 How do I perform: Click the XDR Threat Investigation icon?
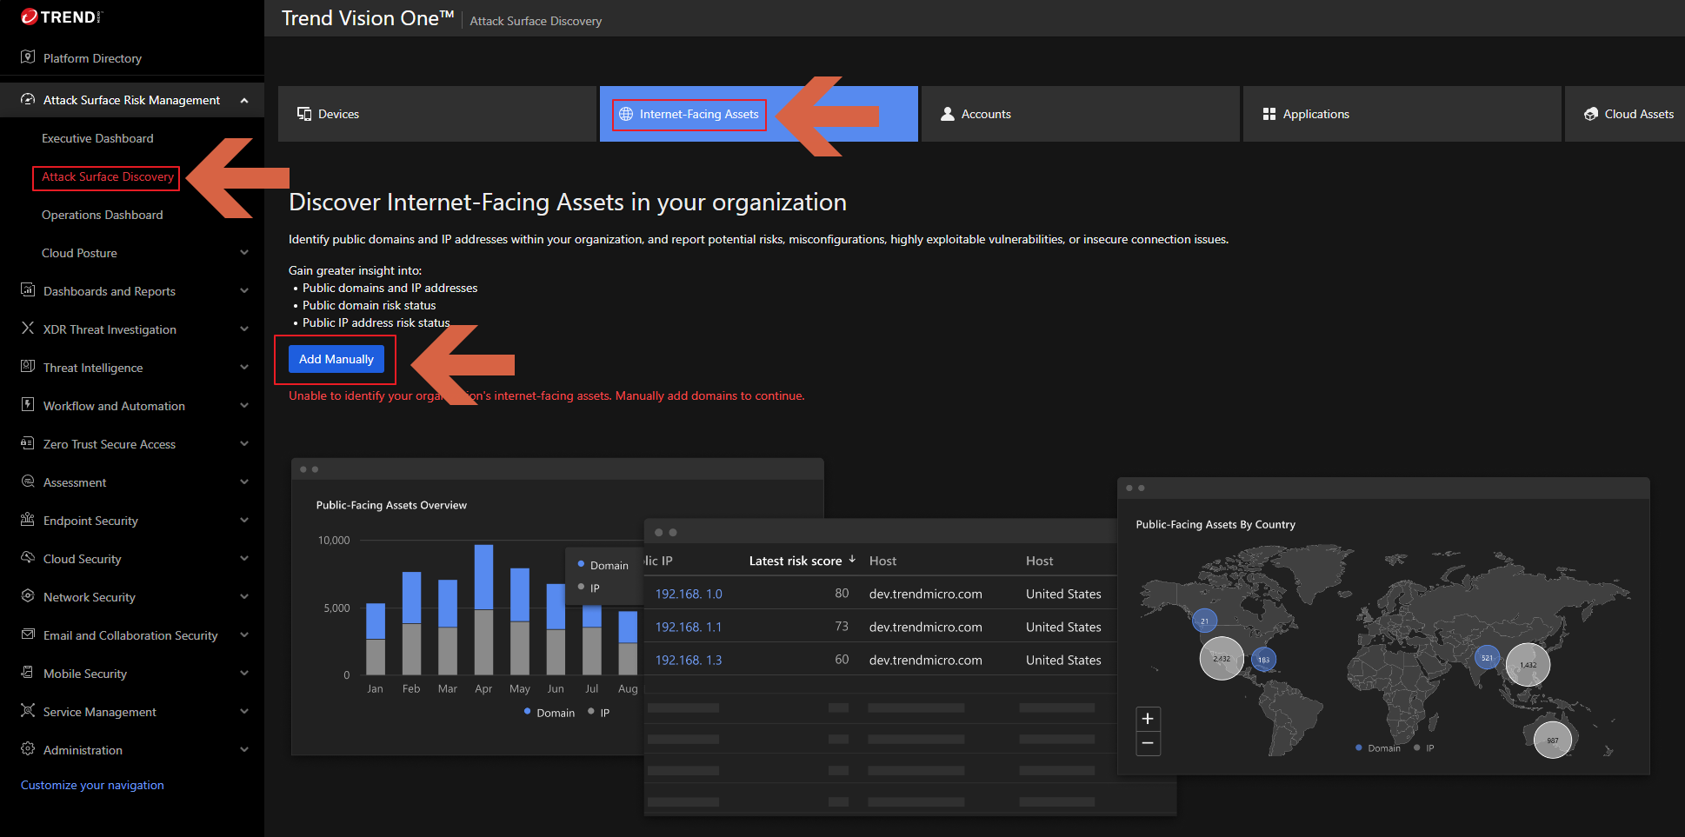[x=28, y=329]
